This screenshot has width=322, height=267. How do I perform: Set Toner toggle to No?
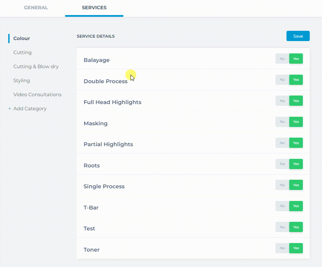282,248
